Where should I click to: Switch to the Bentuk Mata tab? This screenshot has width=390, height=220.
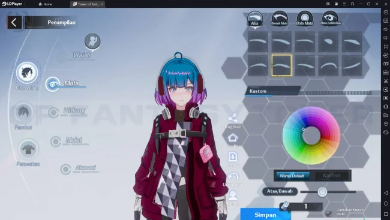[x=280, y=19]
